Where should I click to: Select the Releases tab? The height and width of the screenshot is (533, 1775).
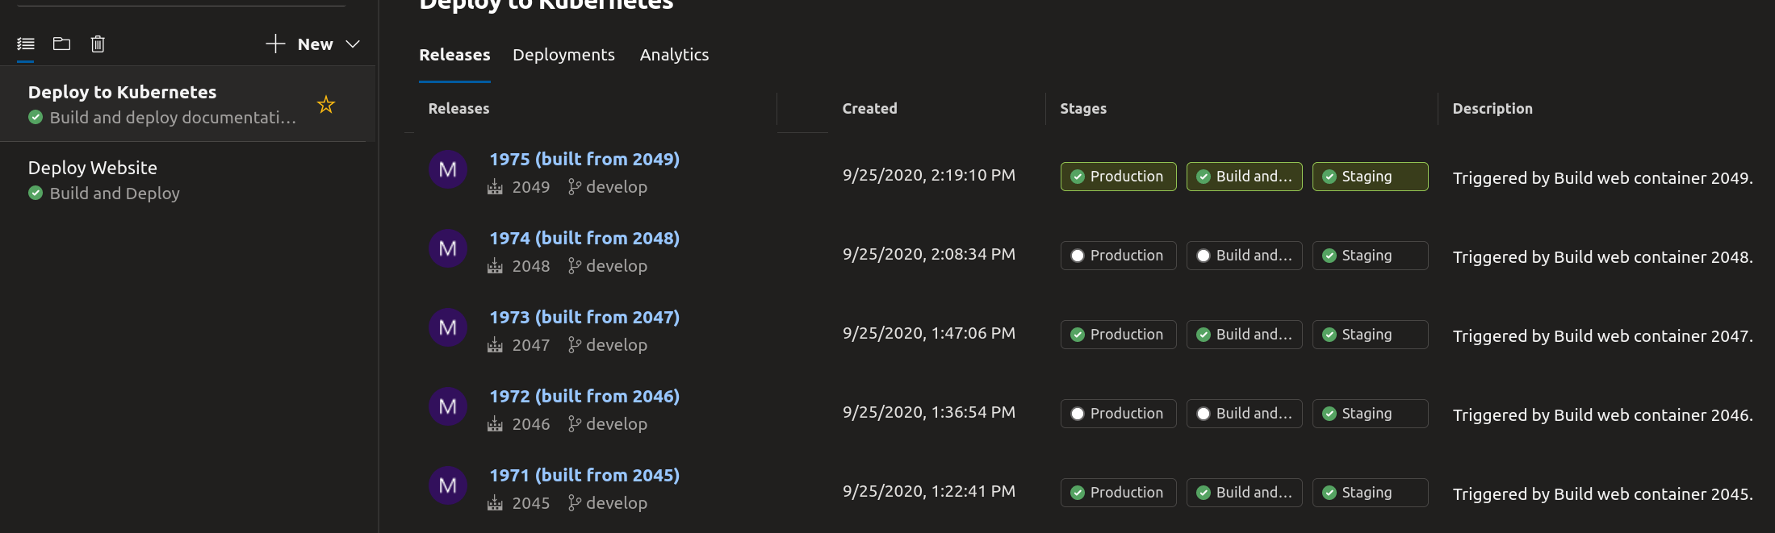pos(454,55)
